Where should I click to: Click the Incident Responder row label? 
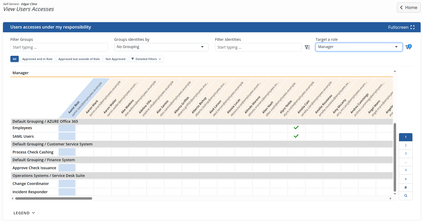tap(30, 192)
